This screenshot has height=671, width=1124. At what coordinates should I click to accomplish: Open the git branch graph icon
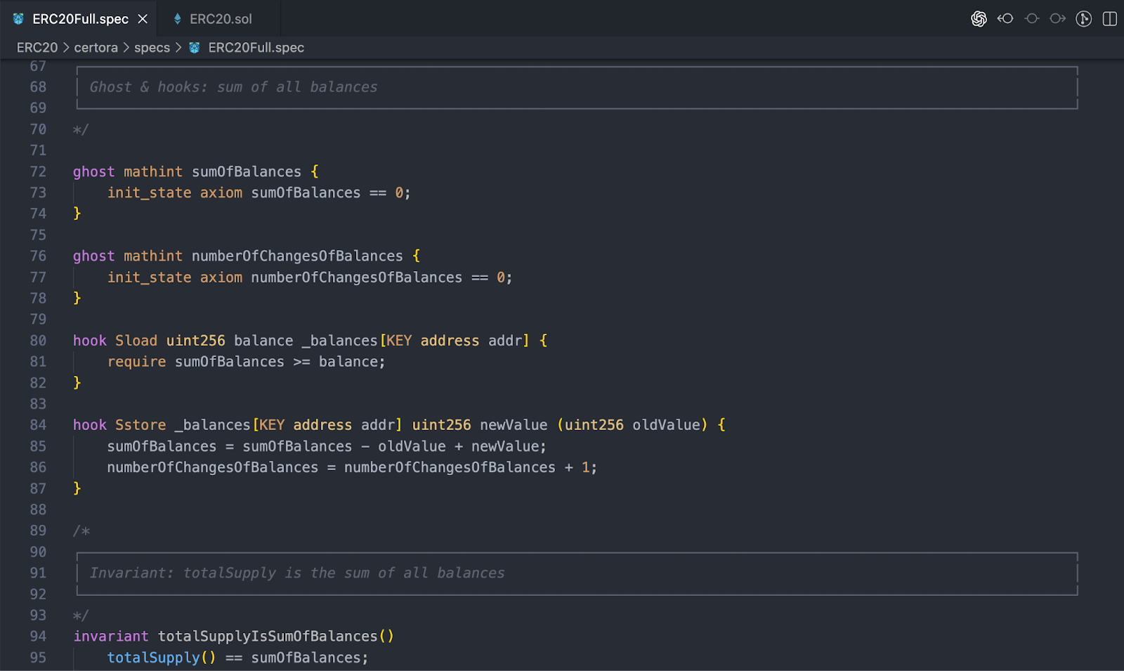1084,19
